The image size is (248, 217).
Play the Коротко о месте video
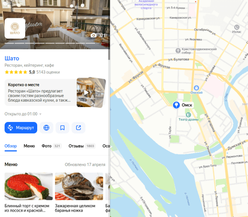(x=86, y=93)
